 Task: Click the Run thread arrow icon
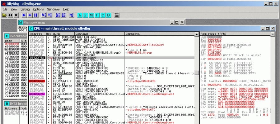(x=30, y=15)
